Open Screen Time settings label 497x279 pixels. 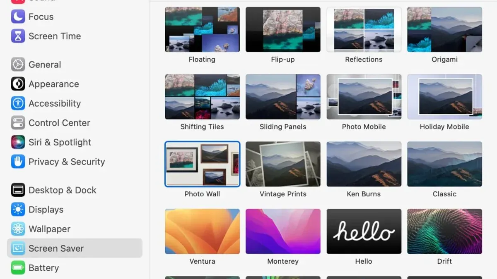tap(55, 36)
